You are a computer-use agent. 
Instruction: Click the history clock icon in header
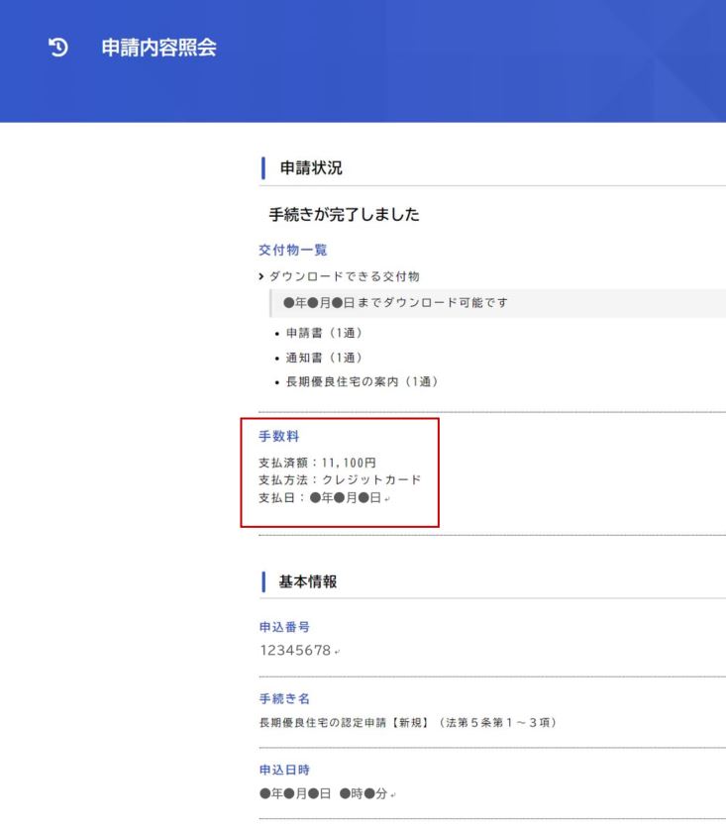[x=58, y=48]
